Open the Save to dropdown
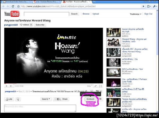 (46, 99)
